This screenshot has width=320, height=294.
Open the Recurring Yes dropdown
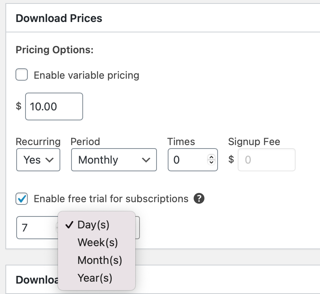[x=38, y=160]
